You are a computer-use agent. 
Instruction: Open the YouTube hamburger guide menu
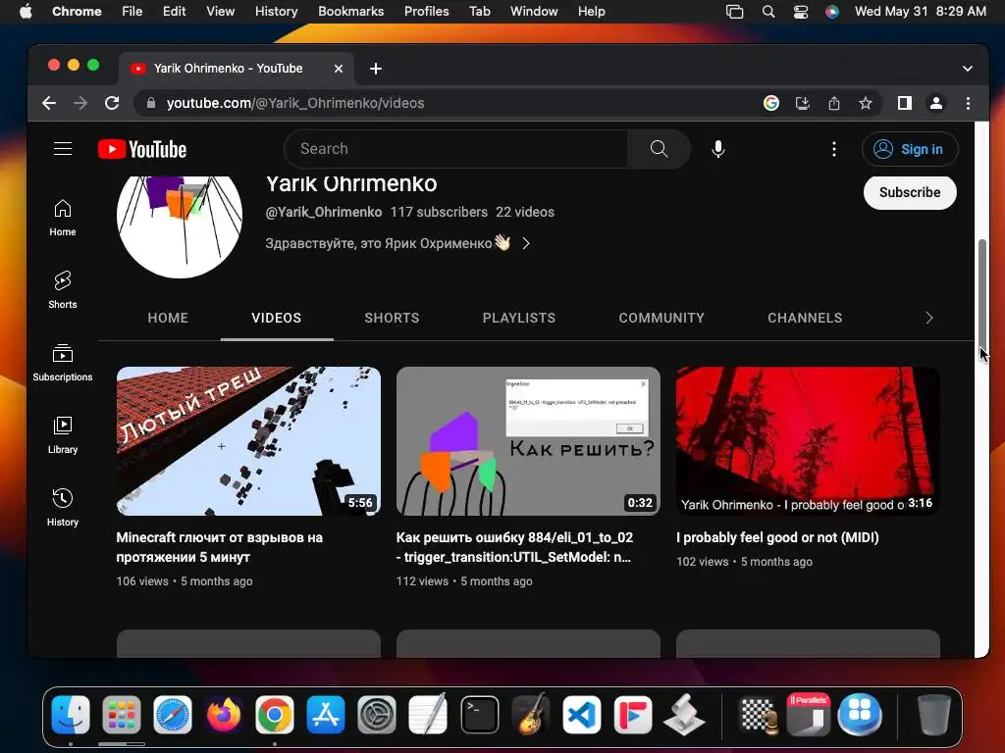point(62,149)
